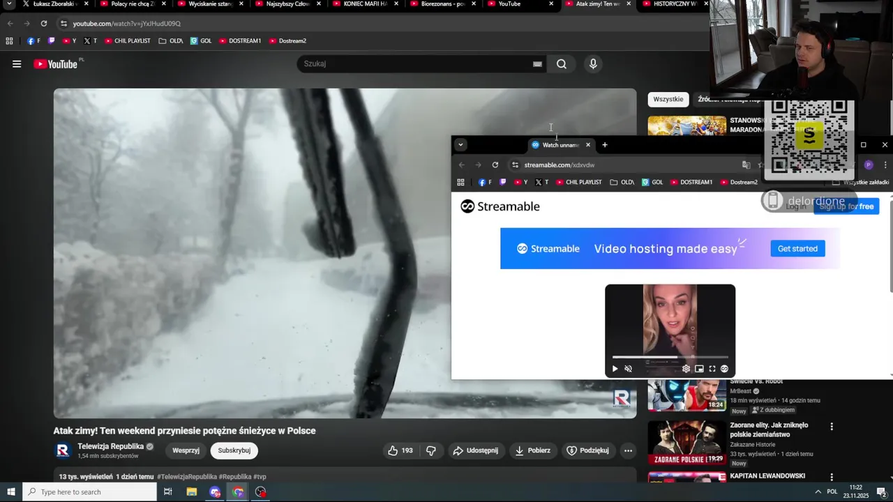Open the YouTube hamburger guide menu
The width and height of the screenshot is (893, 502).
click(x=17, y=64)
